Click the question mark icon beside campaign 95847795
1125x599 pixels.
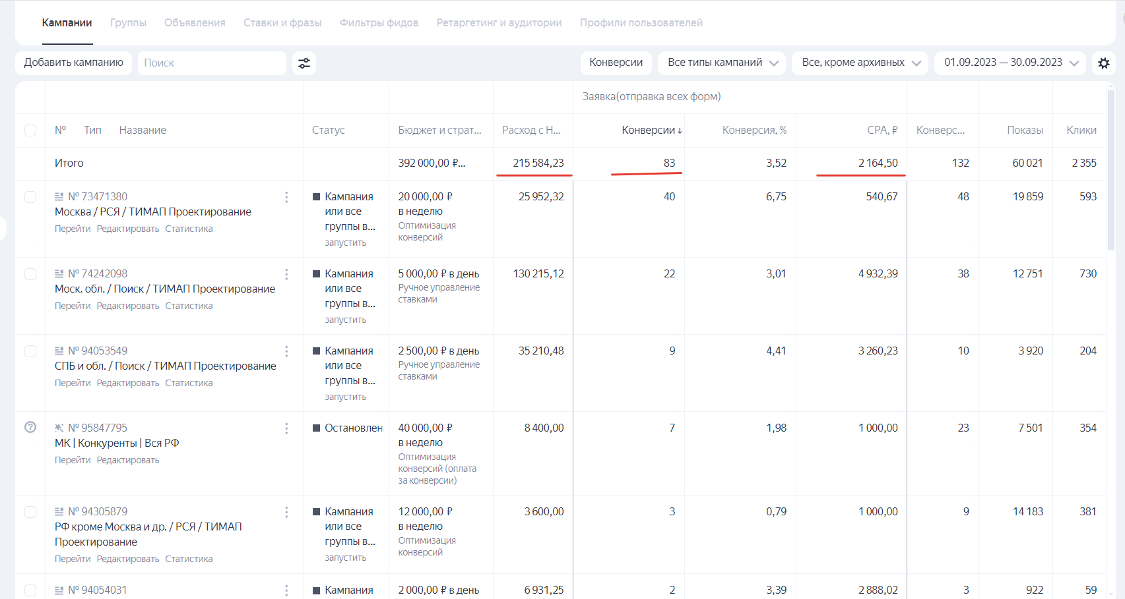click(x=30, y=427)
